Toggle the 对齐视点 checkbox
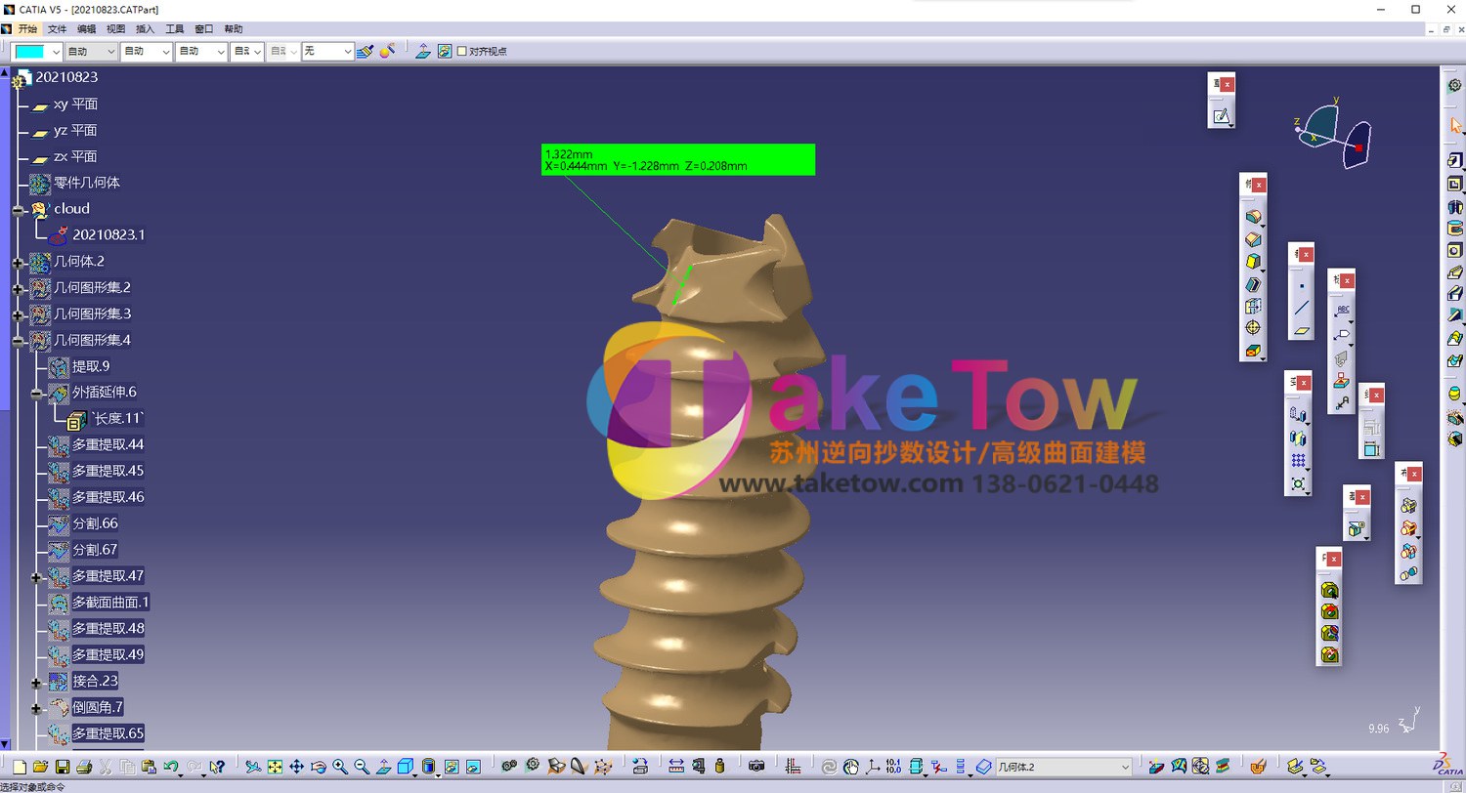The image size is (1466, 793). pyautogui.click(x=462, y=51)
